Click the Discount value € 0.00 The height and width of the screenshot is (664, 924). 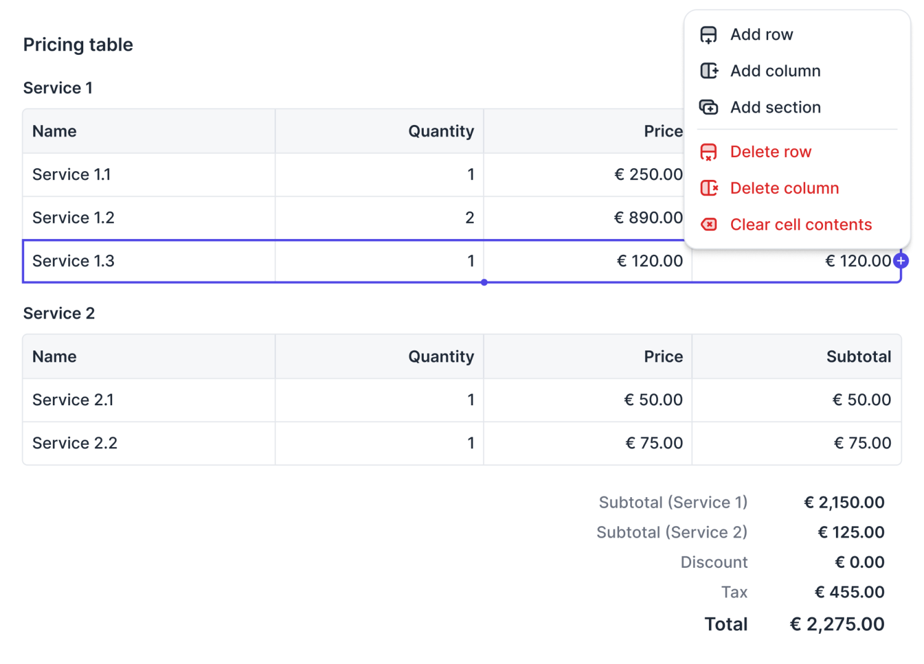859,562
